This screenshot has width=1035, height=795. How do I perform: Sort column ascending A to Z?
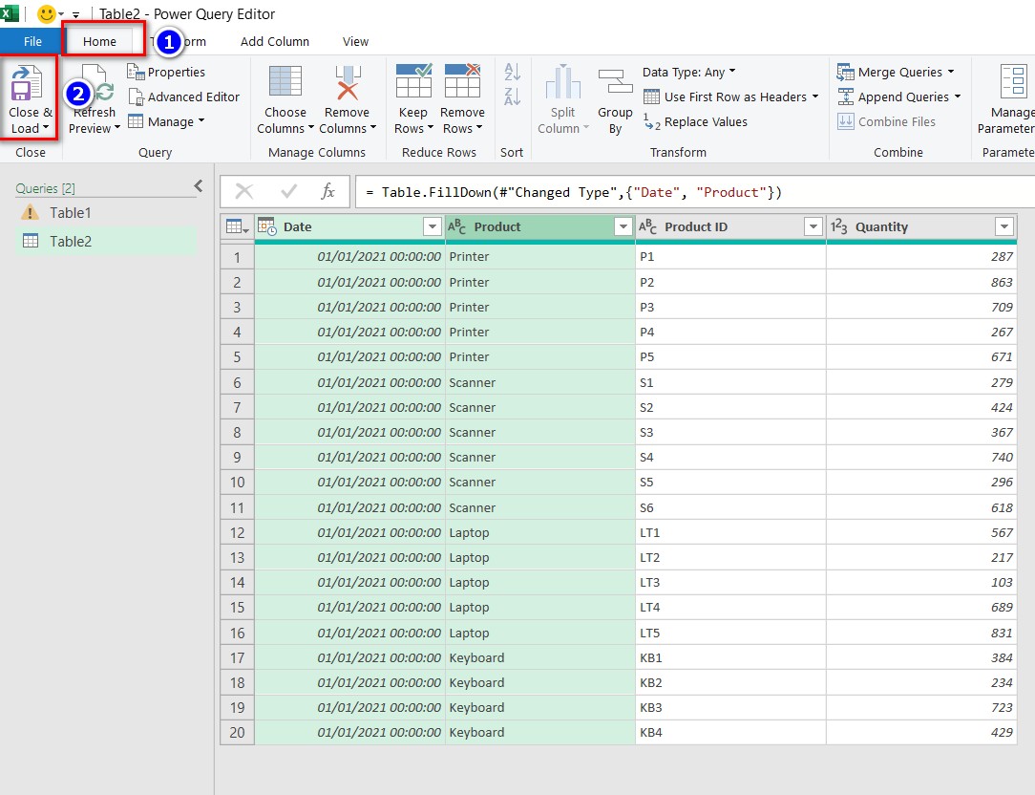tap(513, 72)
